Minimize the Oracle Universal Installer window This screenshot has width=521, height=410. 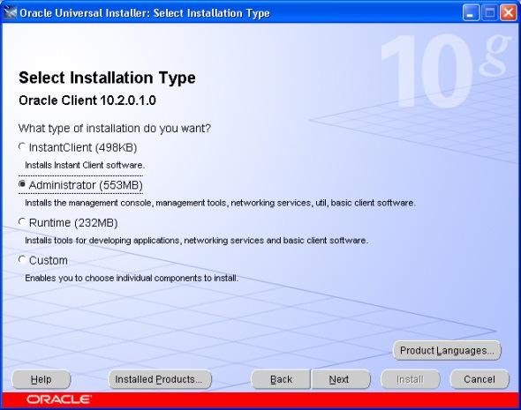tap(471, 13)
